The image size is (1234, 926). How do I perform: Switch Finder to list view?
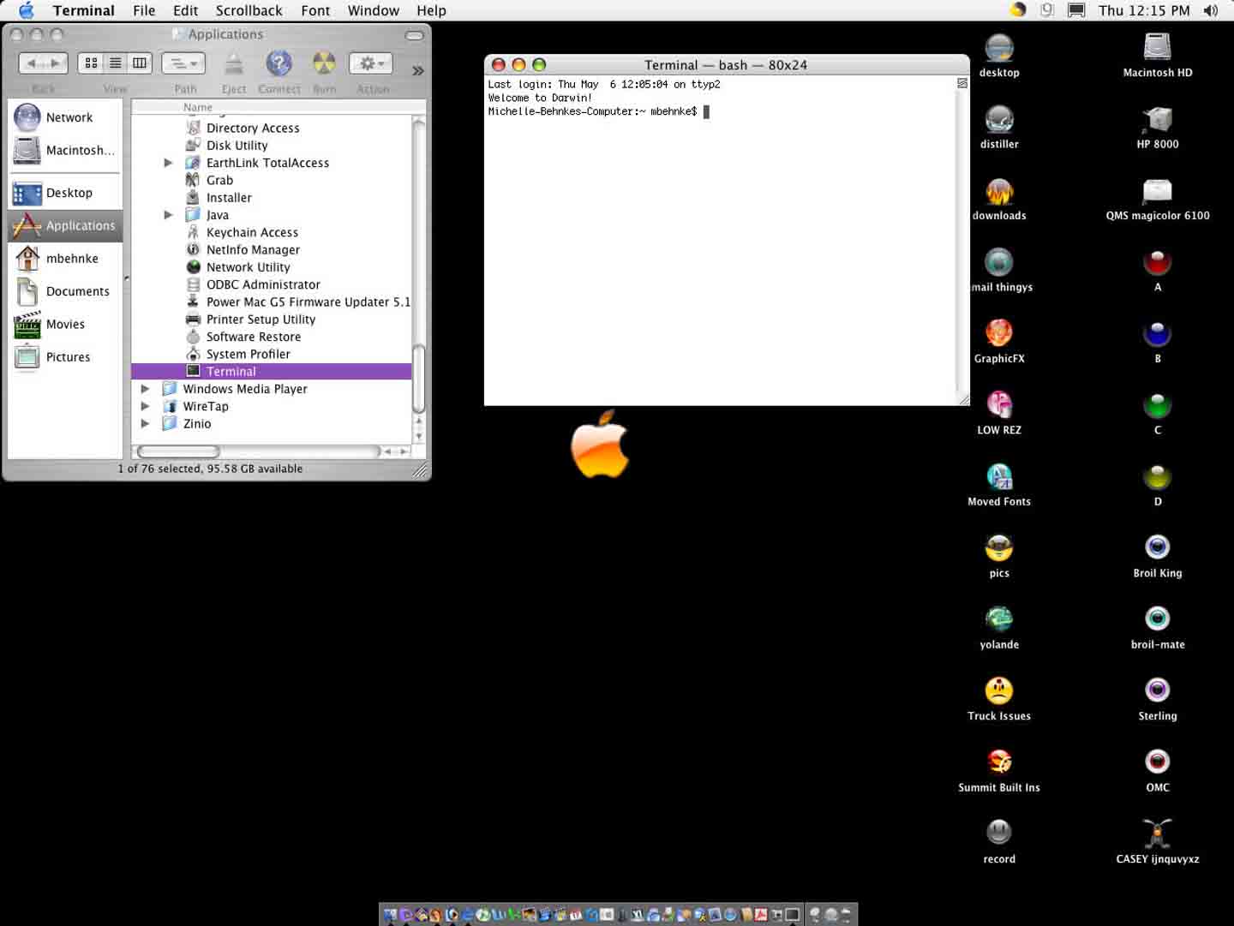coord(115,63)
